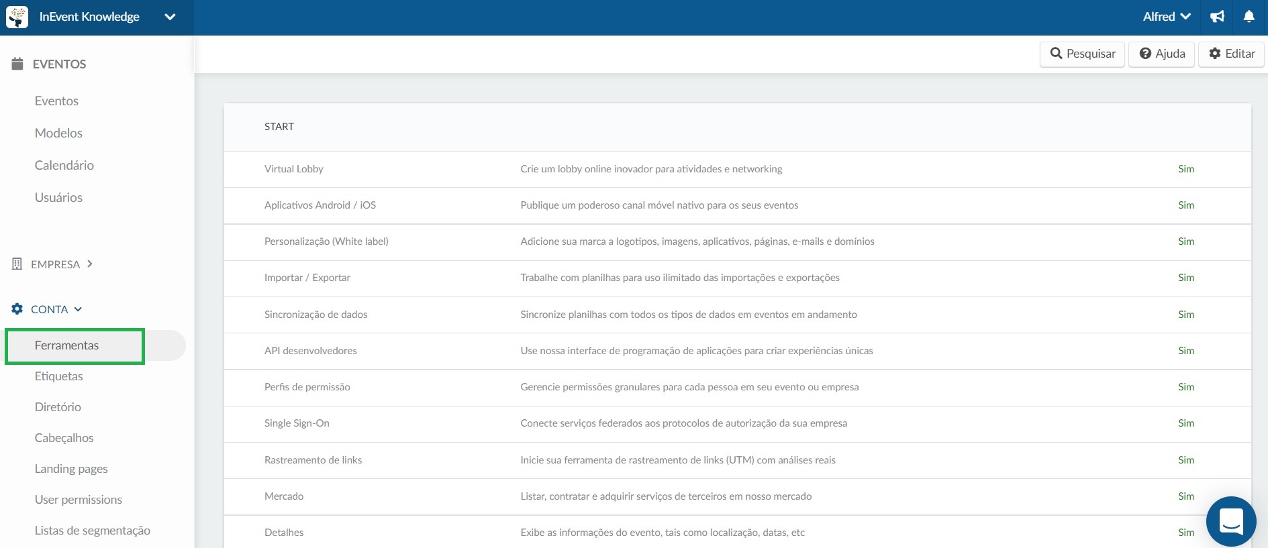The width and height of the screenshot is (1268, 548).
Task: Click Sim value for Rastreamento de links
Action: point(1186,460)
